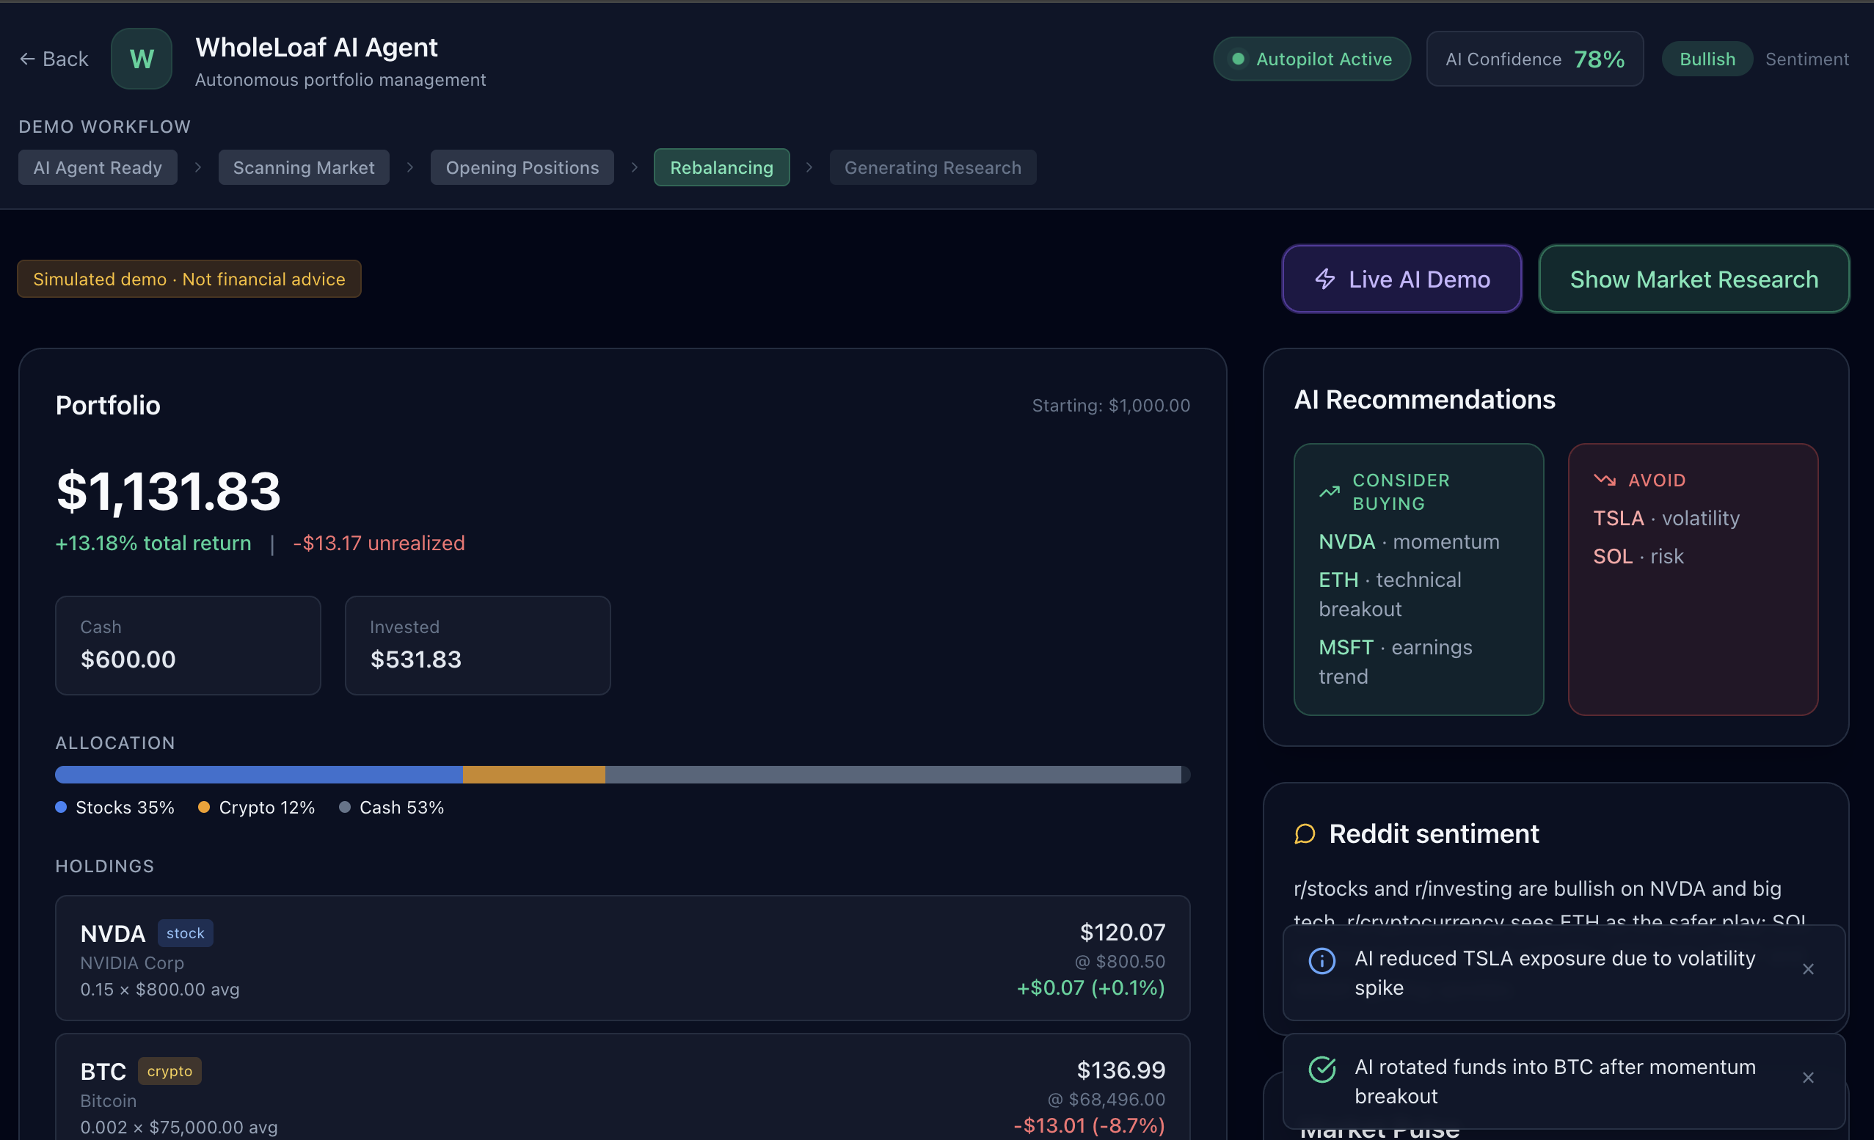This screenshot has height=1140, width=1874.
Task: Click the checkmark icon on BTC notification
Action: click(1321, 1070)
